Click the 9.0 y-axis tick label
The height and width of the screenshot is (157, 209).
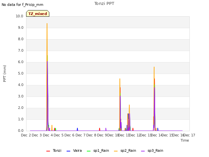coord(21,27)
